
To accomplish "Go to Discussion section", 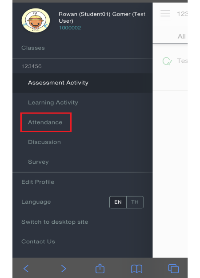I will (x=44, y=142).
